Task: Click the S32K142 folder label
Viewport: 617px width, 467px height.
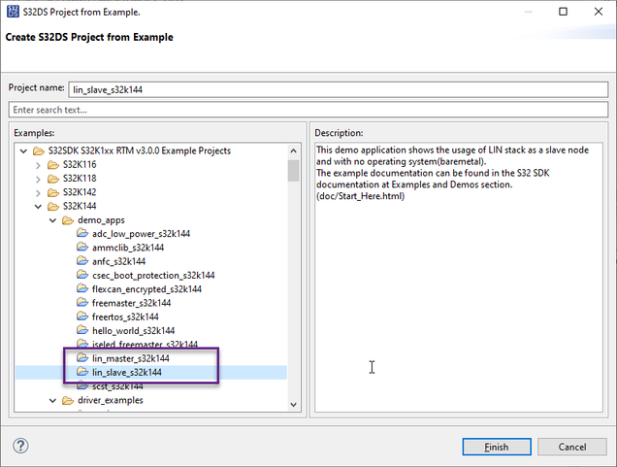Action: [x=80, y=192]
